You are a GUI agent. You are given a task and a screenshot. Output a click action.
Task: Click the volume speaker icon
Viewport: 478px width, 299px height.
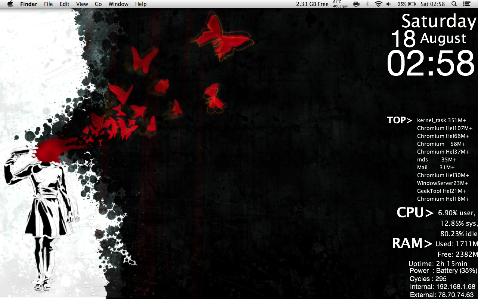pyautogui.click(x=389, y=4)
